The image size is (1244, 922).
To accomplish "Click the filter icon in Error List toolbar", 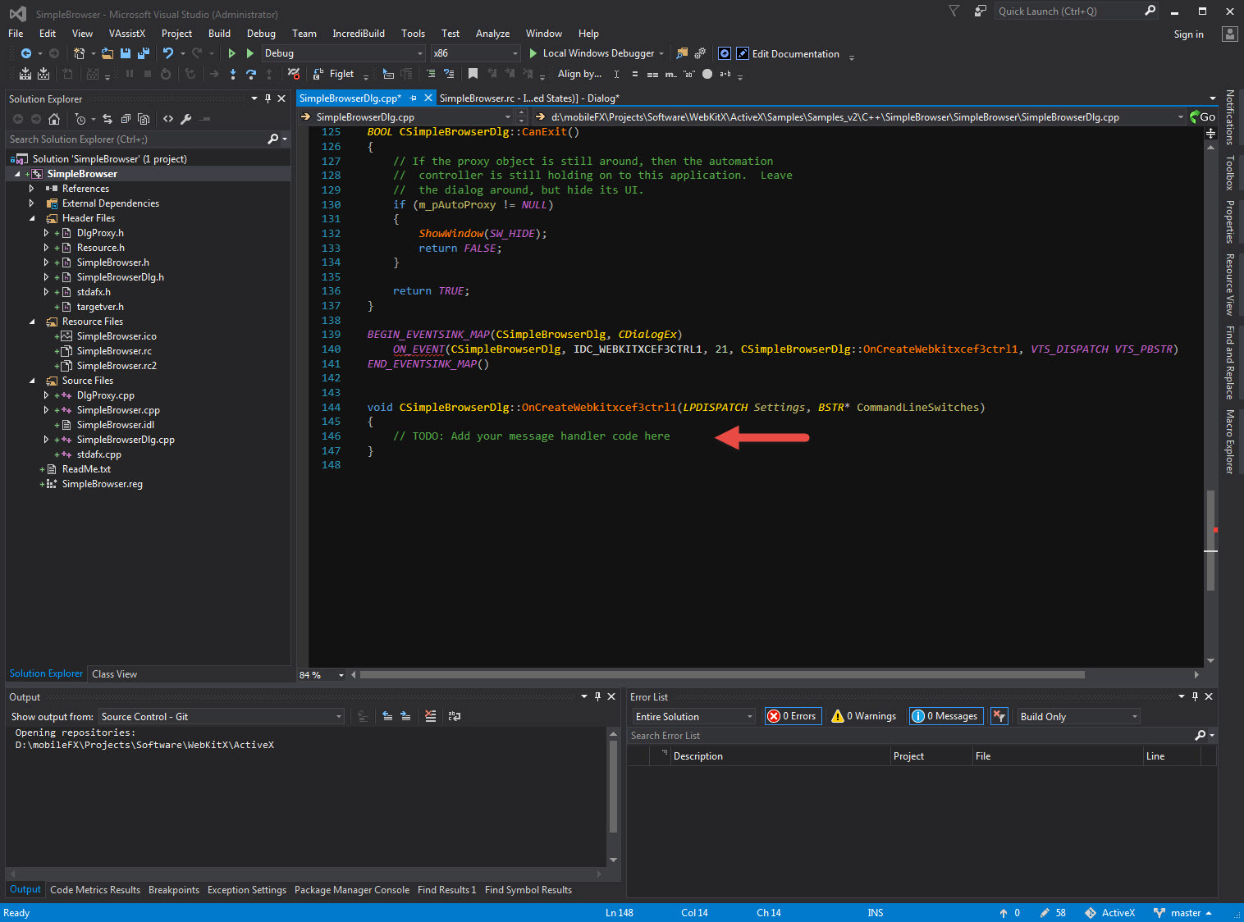I will (x=999, y=716).
